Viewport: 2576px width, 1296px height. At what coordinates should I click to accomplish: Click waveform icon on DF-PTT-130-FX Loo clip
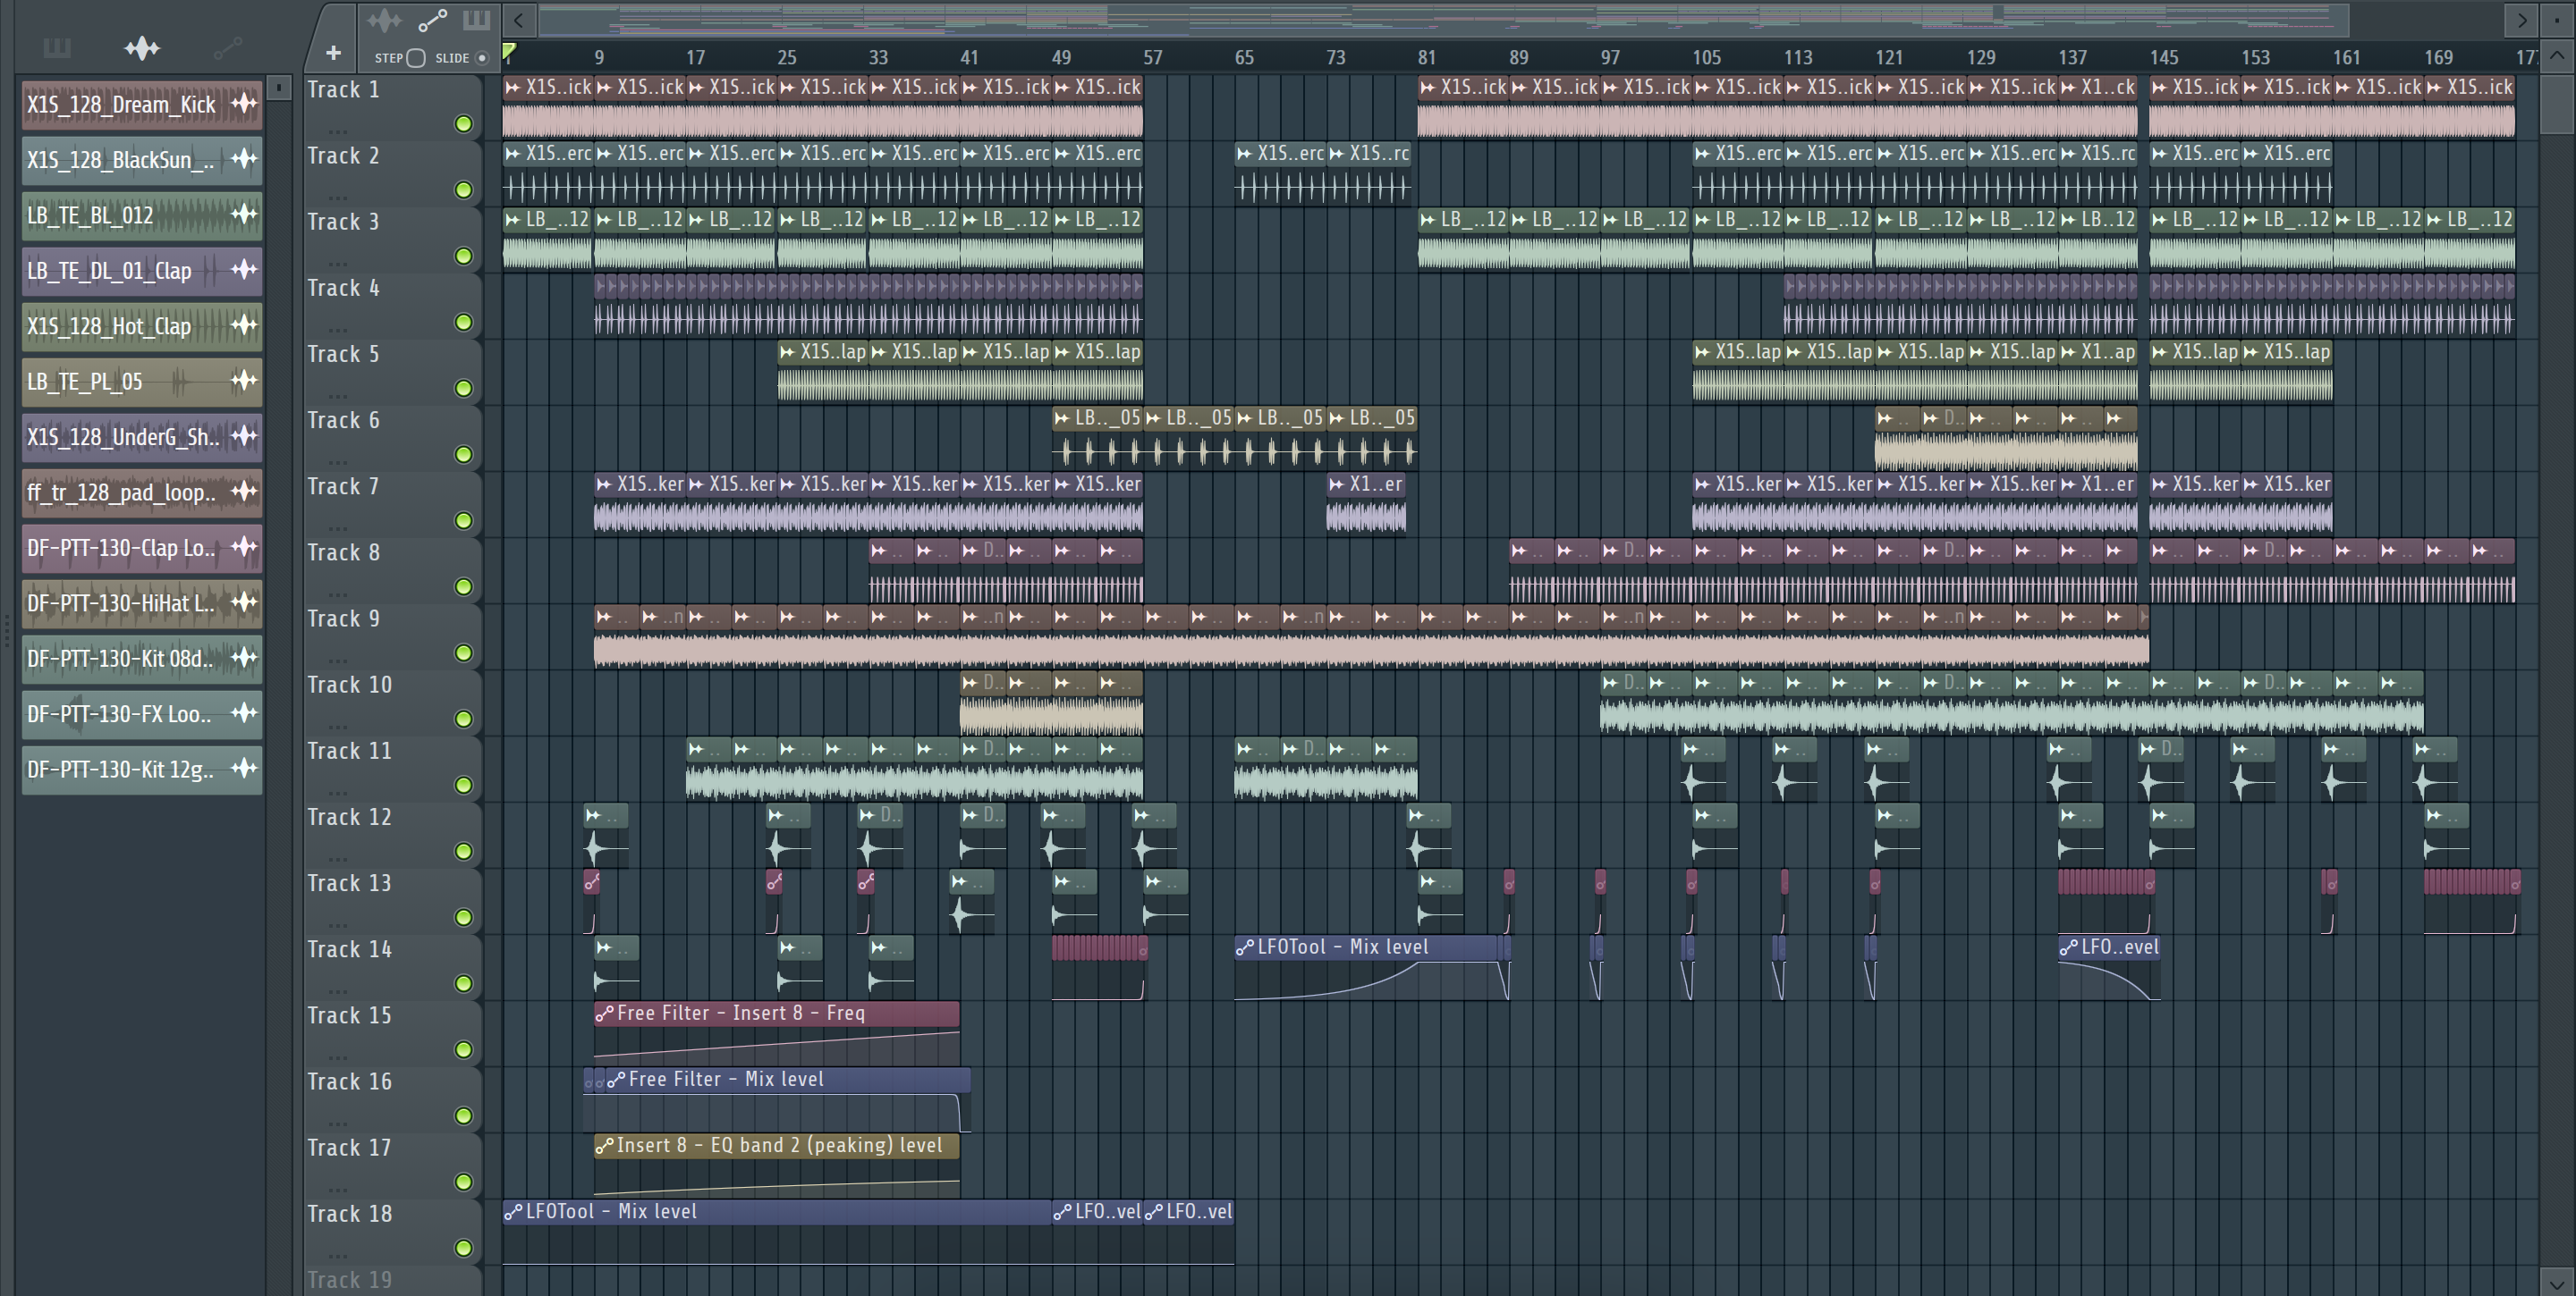pos(244,713)
